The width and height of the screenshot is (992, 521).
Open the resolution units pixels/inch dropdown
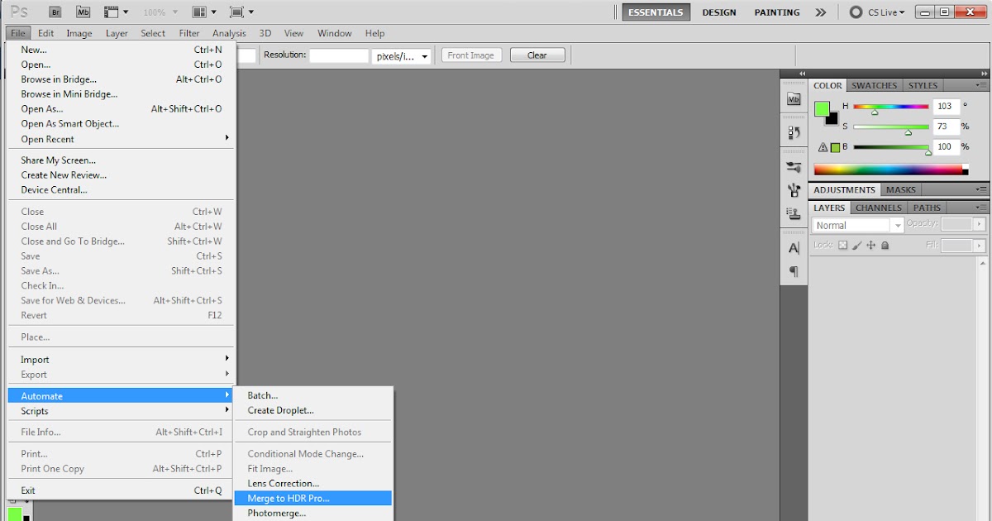click(x=402, y=56)
